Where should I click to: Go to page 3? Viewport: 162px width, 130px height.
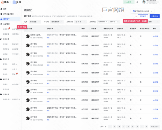124,126
